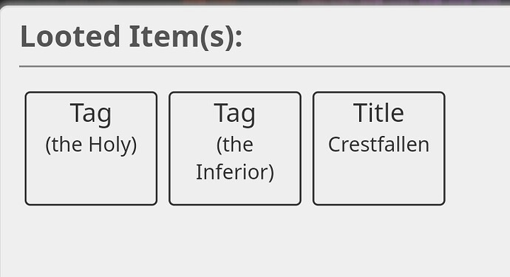Open the Title Crestfallen loot card
The width and height of the screenshot is (510, 277).
tap(379, 148)
